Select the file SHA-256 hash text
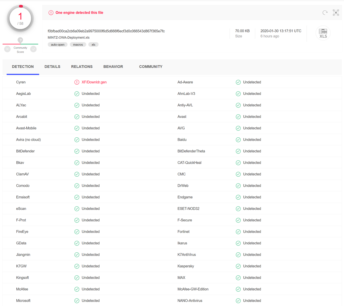This screenshot has width=344, height=306. (106, 31)
